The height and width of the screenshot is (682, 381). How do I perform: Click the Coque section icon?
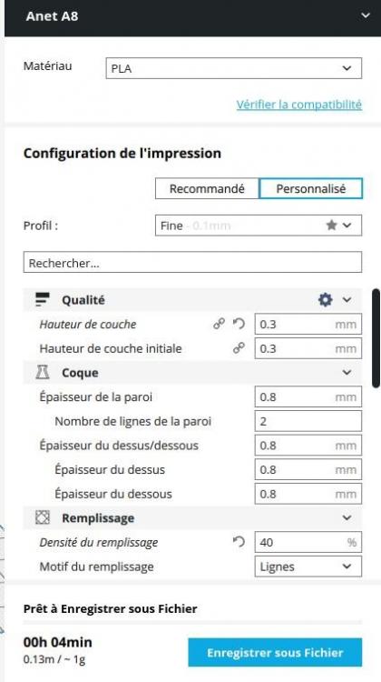pos(43,372)
